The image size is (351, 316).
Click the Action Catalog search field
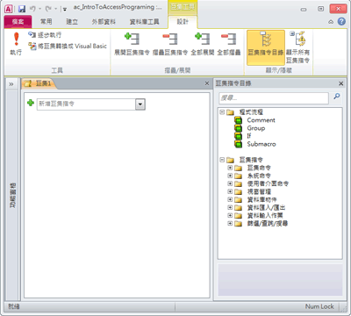click(274, 98)
